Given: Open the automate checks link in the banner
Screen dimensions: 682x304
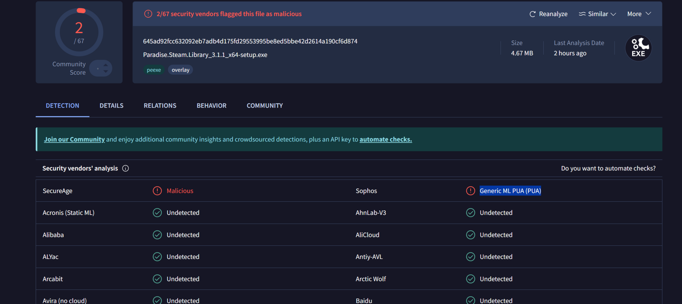Looking at the screenshot, I should tap(386, 139).
